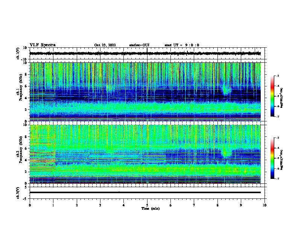Click the "8" kHz tick on ch.1 spectrogram

pyautogui.click(x=26, y=74)
